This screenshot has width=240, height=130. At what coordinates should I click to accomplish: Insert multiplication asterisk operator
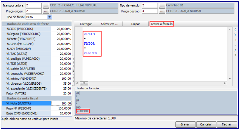click(x=235, y=55)
